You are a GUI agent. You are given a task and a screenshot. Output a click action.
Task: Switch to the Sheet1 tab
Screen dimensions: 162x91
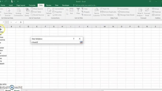(8, 90)
